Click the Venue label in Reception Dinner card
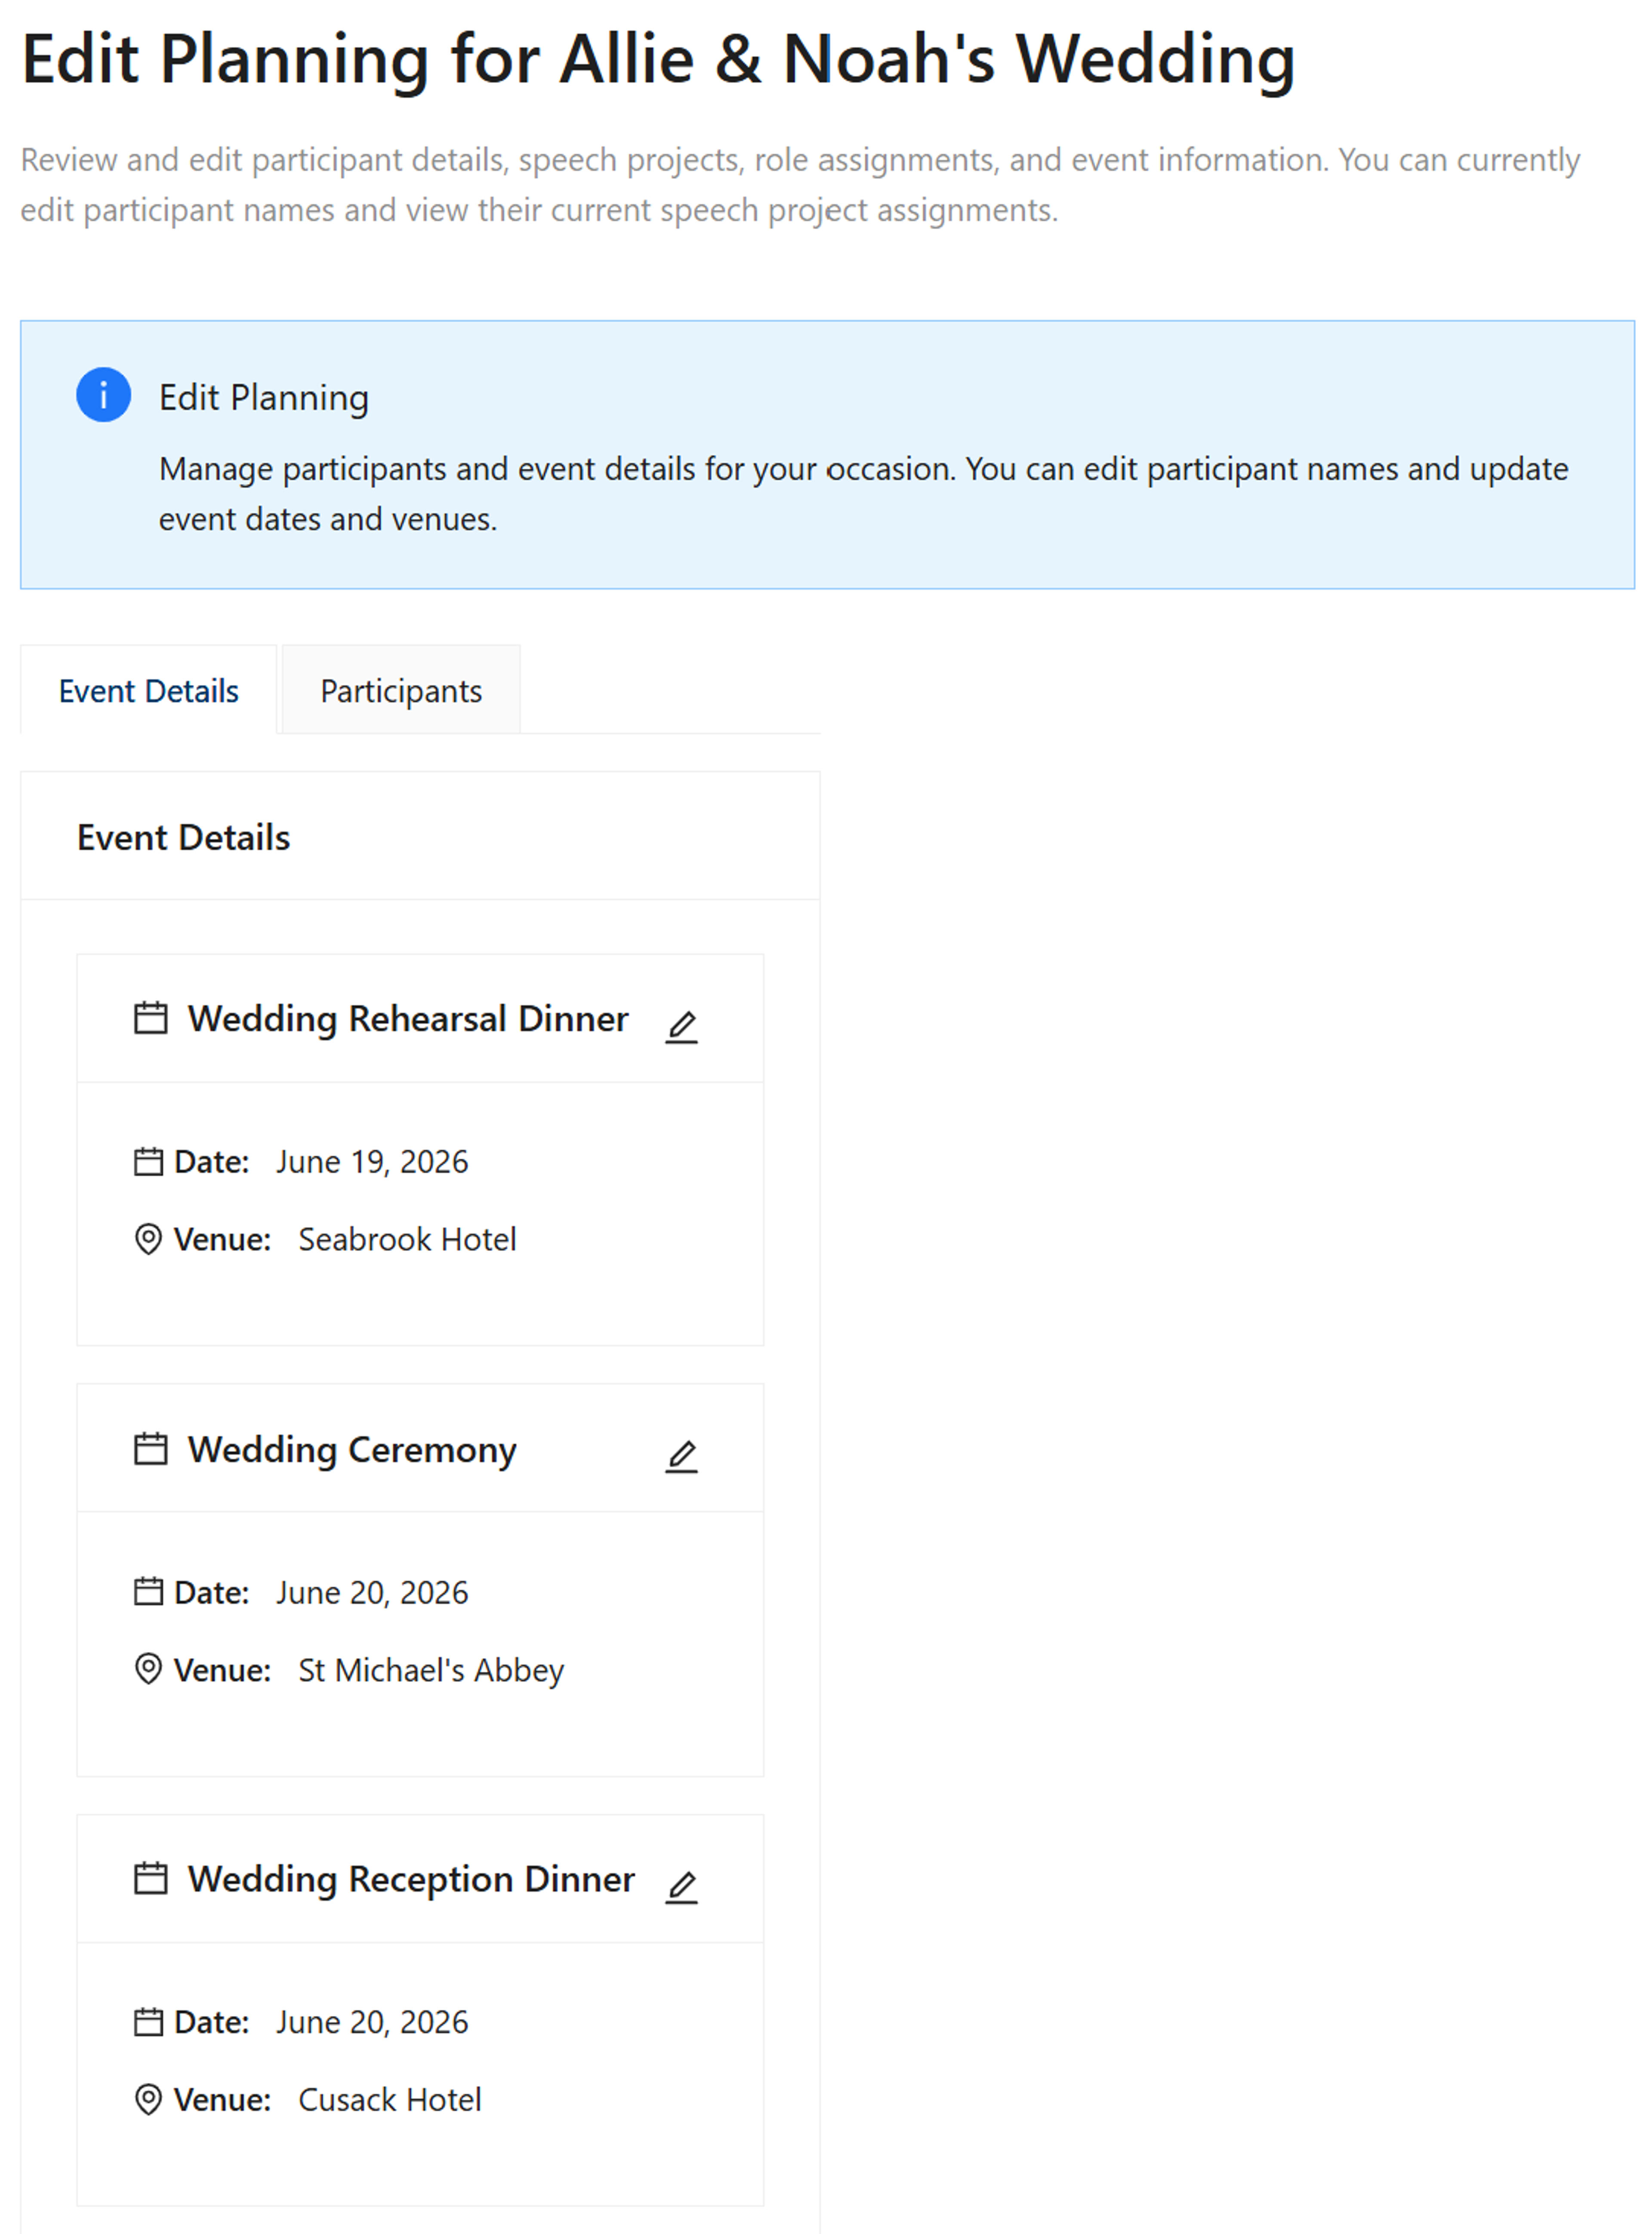Image resolution: width=1652 pixels, height=2234 pixels. (222, 2100)
